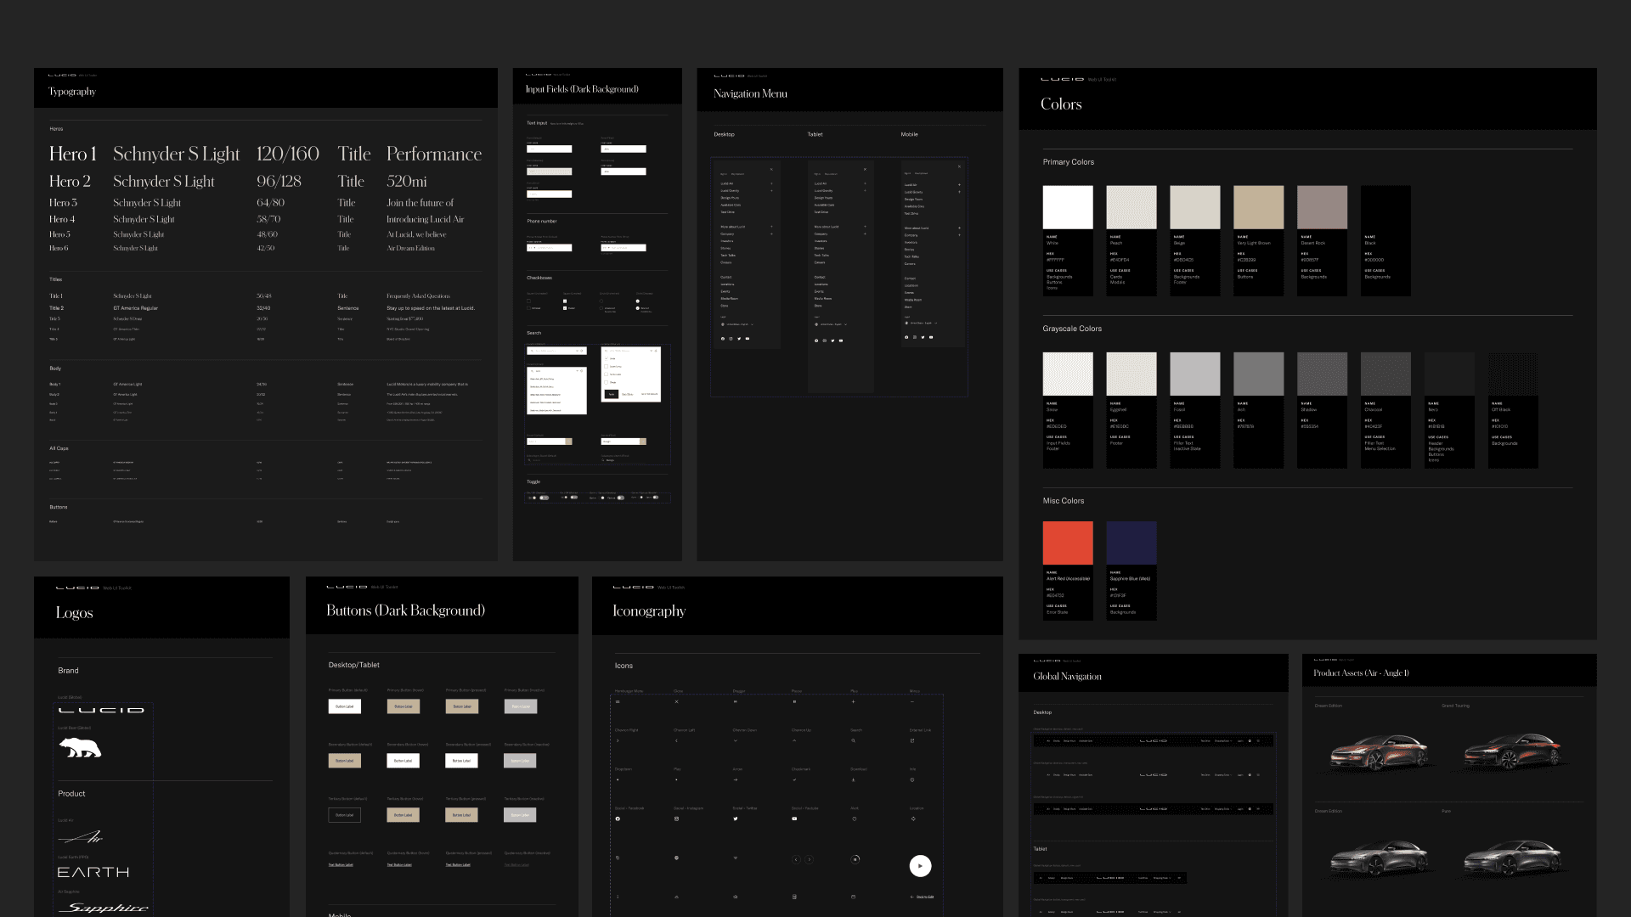Select the Circle Checked radio sample
This screenshot has height=917, width=1631.
pyautogui.click(x=638, y=301)
